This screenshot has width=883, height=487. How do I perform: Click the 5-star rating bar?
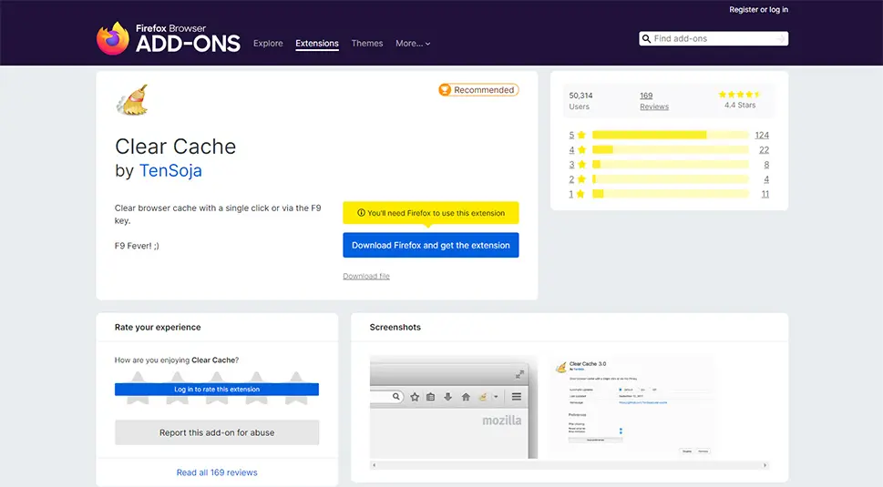click(x=671, y=135)
